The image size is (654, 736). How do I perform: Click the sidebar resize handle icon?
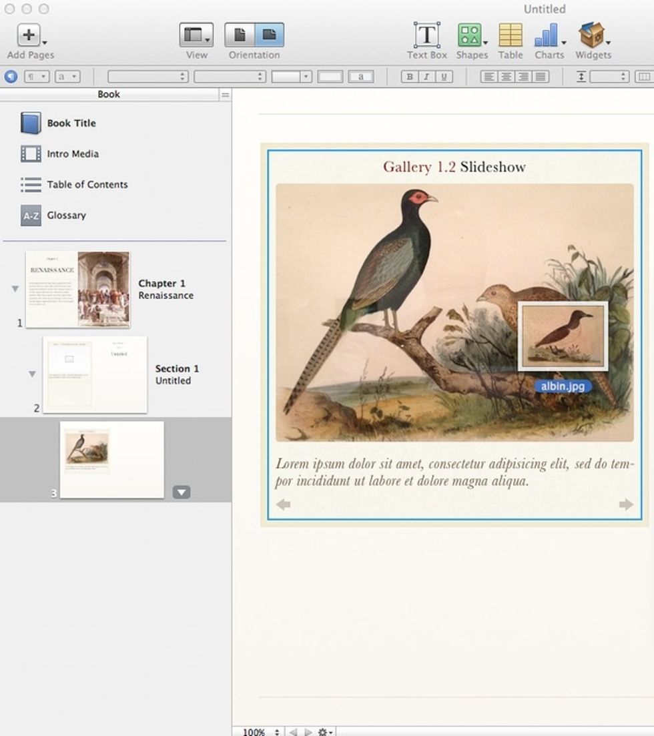coord(226,95)
